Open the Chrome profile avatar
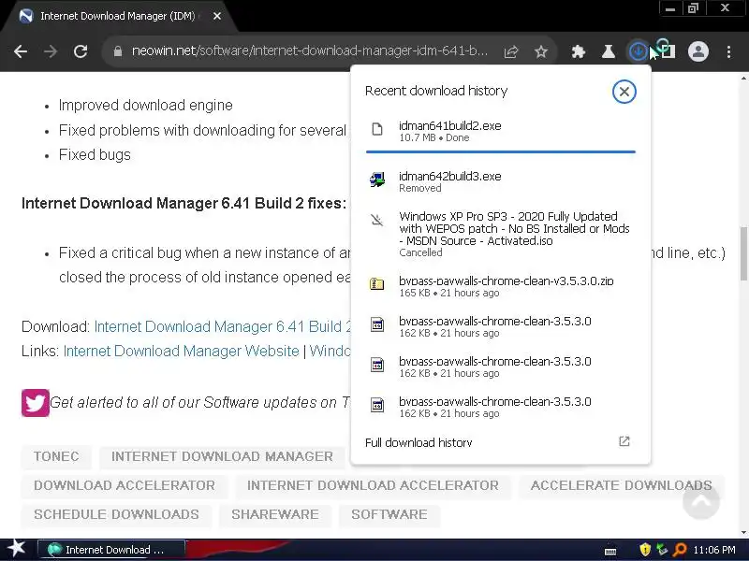This screenshot has height=561, width=749. [x=698, y=51]
